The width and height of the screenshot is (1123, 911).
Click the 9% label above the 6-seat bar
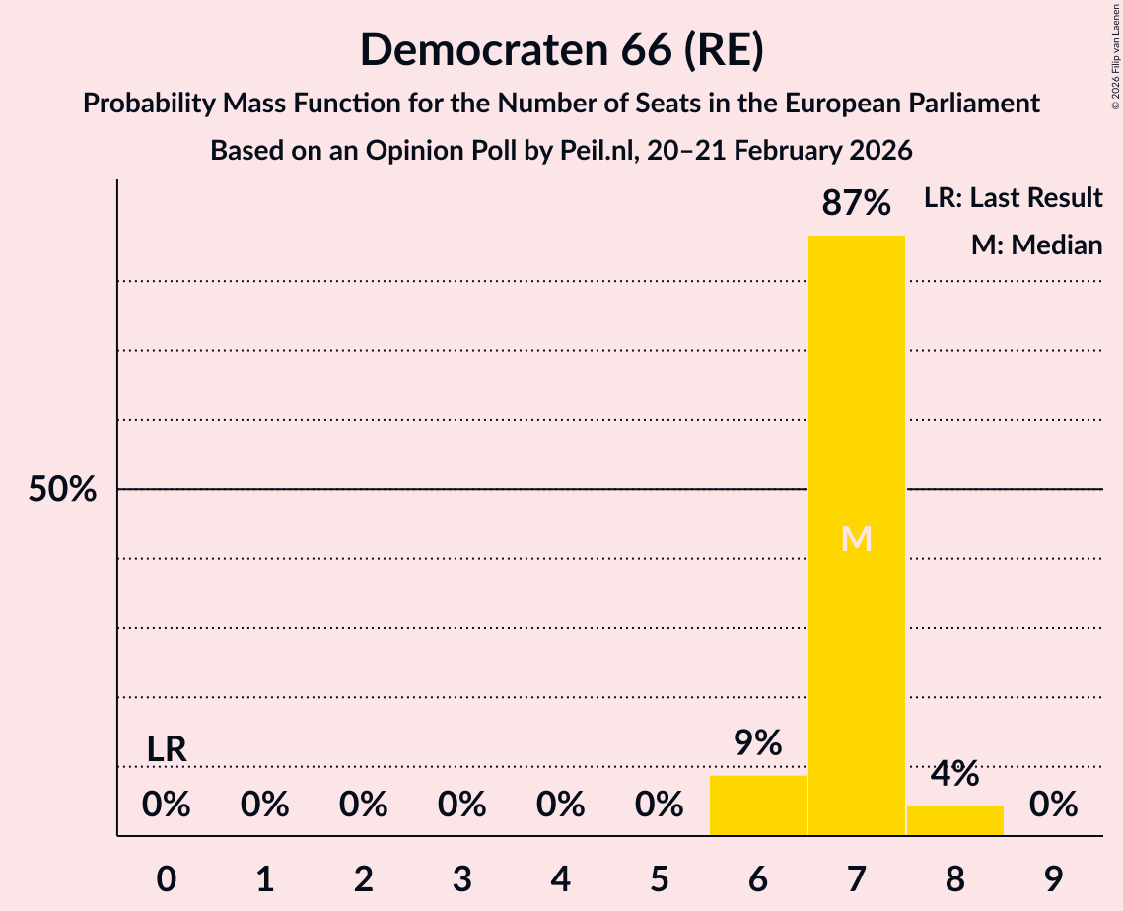757,743
